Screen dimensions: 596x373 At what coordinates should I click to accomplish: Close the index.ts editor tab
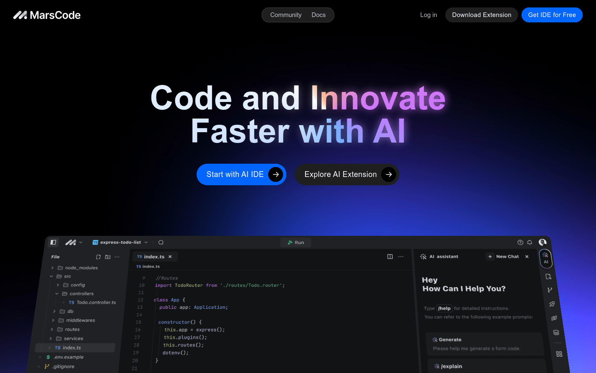pos(170,257)
